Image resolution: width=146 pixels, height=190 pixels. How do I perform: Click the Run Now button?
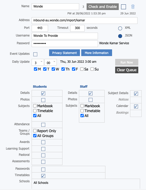(x=127, y=62)
